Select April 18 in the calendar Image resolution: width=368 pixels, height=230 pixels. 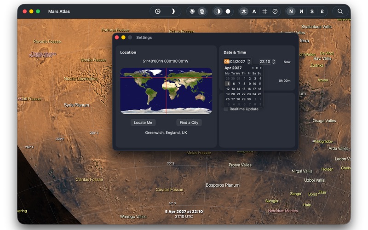[x=259, y=89]
